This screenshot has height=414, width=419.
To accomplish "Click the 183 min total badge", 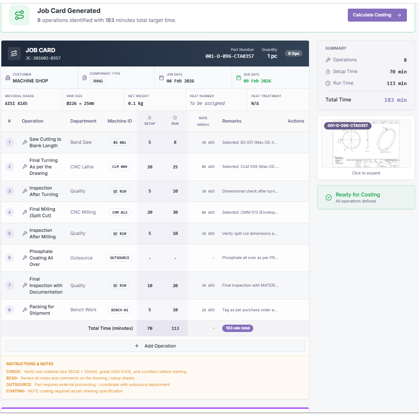I will [x=237, y=328].
